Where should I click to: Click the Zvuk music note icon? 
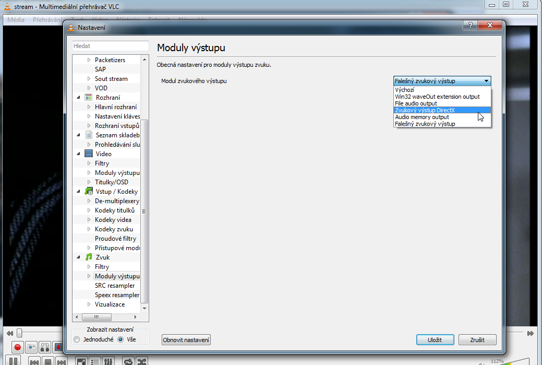(x=89, y=257)
